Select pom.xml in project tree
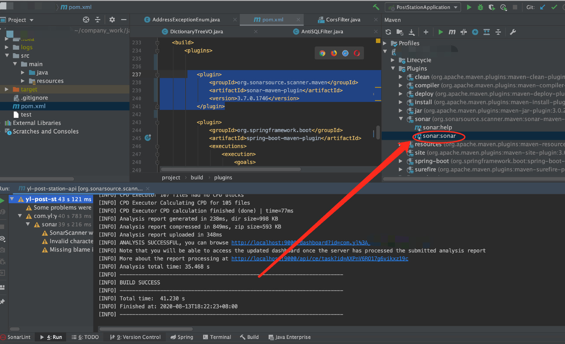Viewport: 565px width, 344px height. coord(33,106)
